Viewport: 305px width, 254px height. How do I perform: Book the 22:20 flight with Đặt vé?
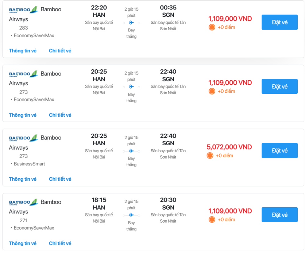pyautogui.click(x=279, y=22)
